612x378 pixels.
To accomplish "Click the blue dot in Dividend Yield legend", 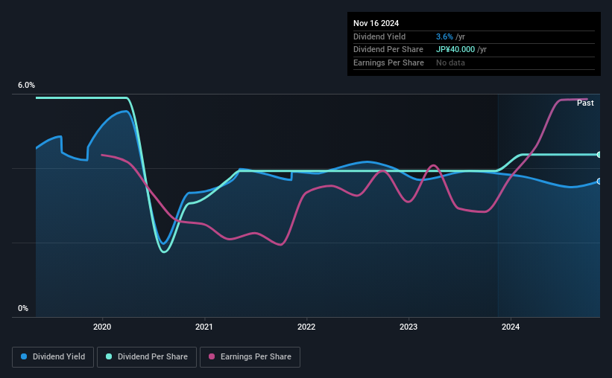I will click(x=24, y=357).
